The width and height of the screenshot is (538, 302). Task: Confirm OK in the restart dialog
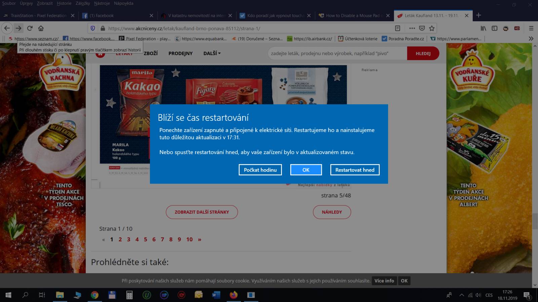click(306, 170)
